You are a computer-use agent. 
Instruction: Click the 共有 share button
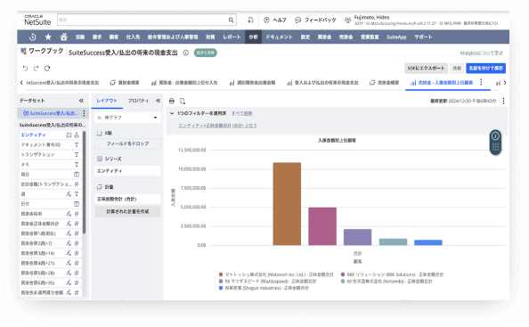click(457, 69)
